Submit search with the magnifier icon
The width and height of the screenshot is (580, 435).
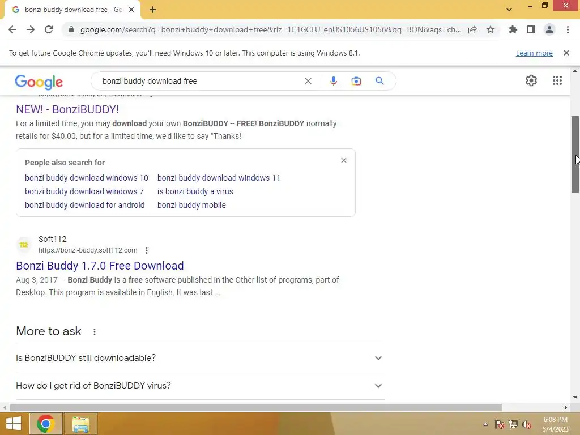(x=380, y=81)
